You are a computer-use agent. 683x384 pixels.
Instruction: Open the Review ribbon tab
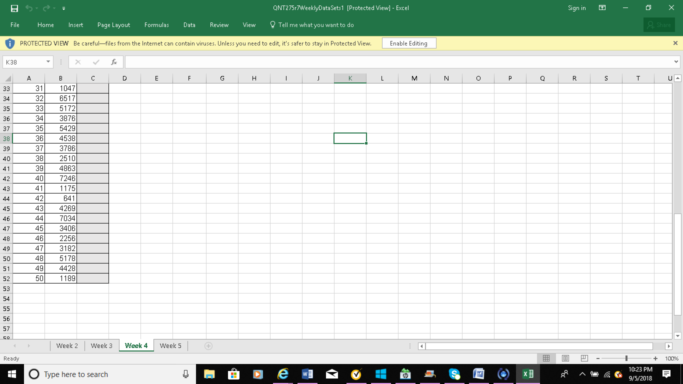click(x=219, y=25)
